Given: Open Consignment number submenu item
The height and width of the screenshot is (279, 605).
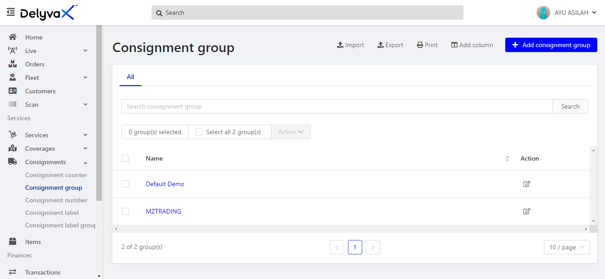Looking at the screenshot, I should pyautogui.click(x=56, y=200).
